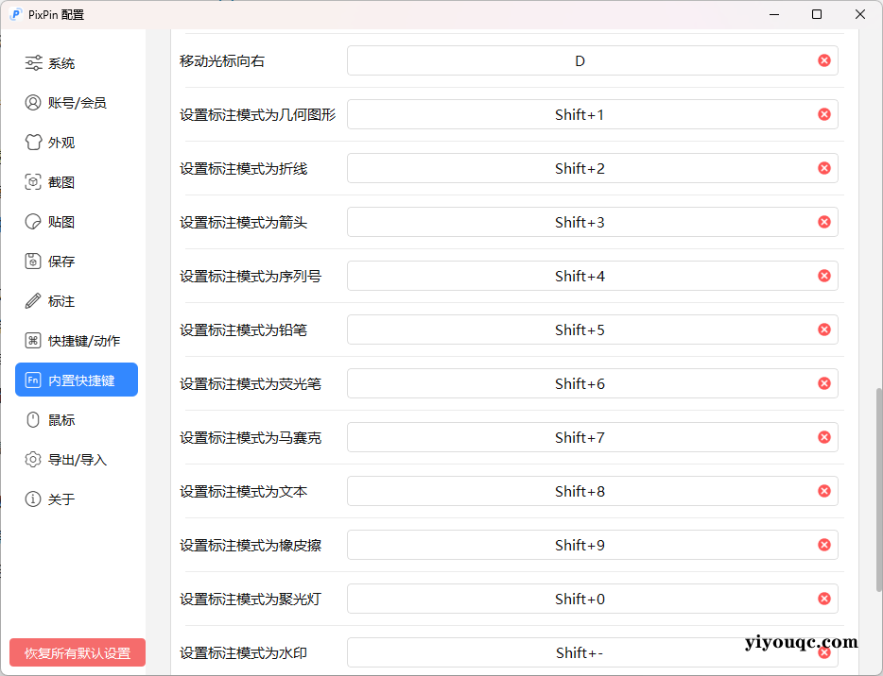Image resolution: width=883 pixels, height=676 pixels.
Task: Click the 恢复所有默认设置 button
Action: pos(76,652)
